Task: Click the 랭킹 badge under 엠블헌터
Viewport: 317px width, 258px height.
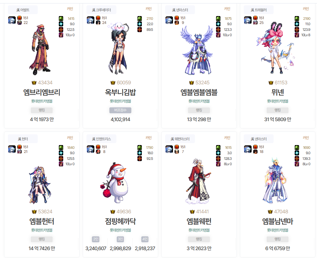Action: point(42,239)
